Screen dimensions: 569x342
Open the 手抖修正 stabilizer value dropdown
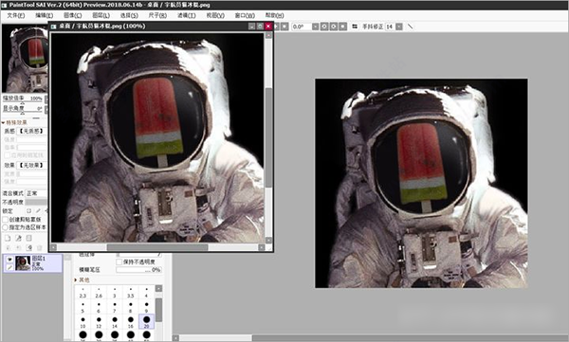point(399,27)
